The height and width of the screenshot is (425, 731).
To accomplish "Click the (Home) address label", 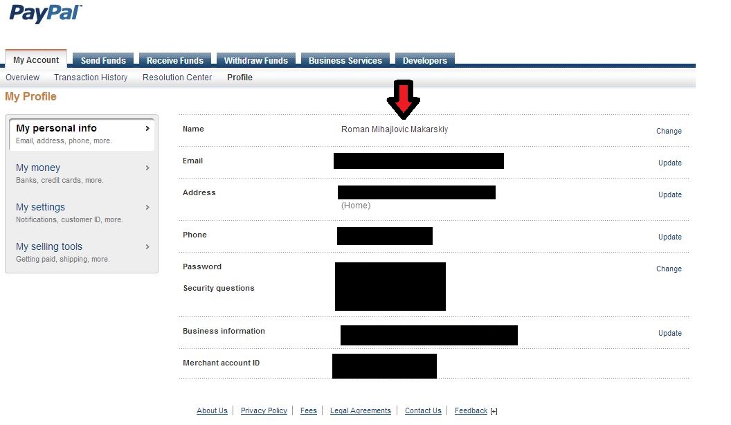I will 356,206.
